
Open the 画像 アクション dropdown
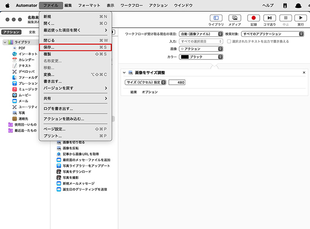[201, 49]
